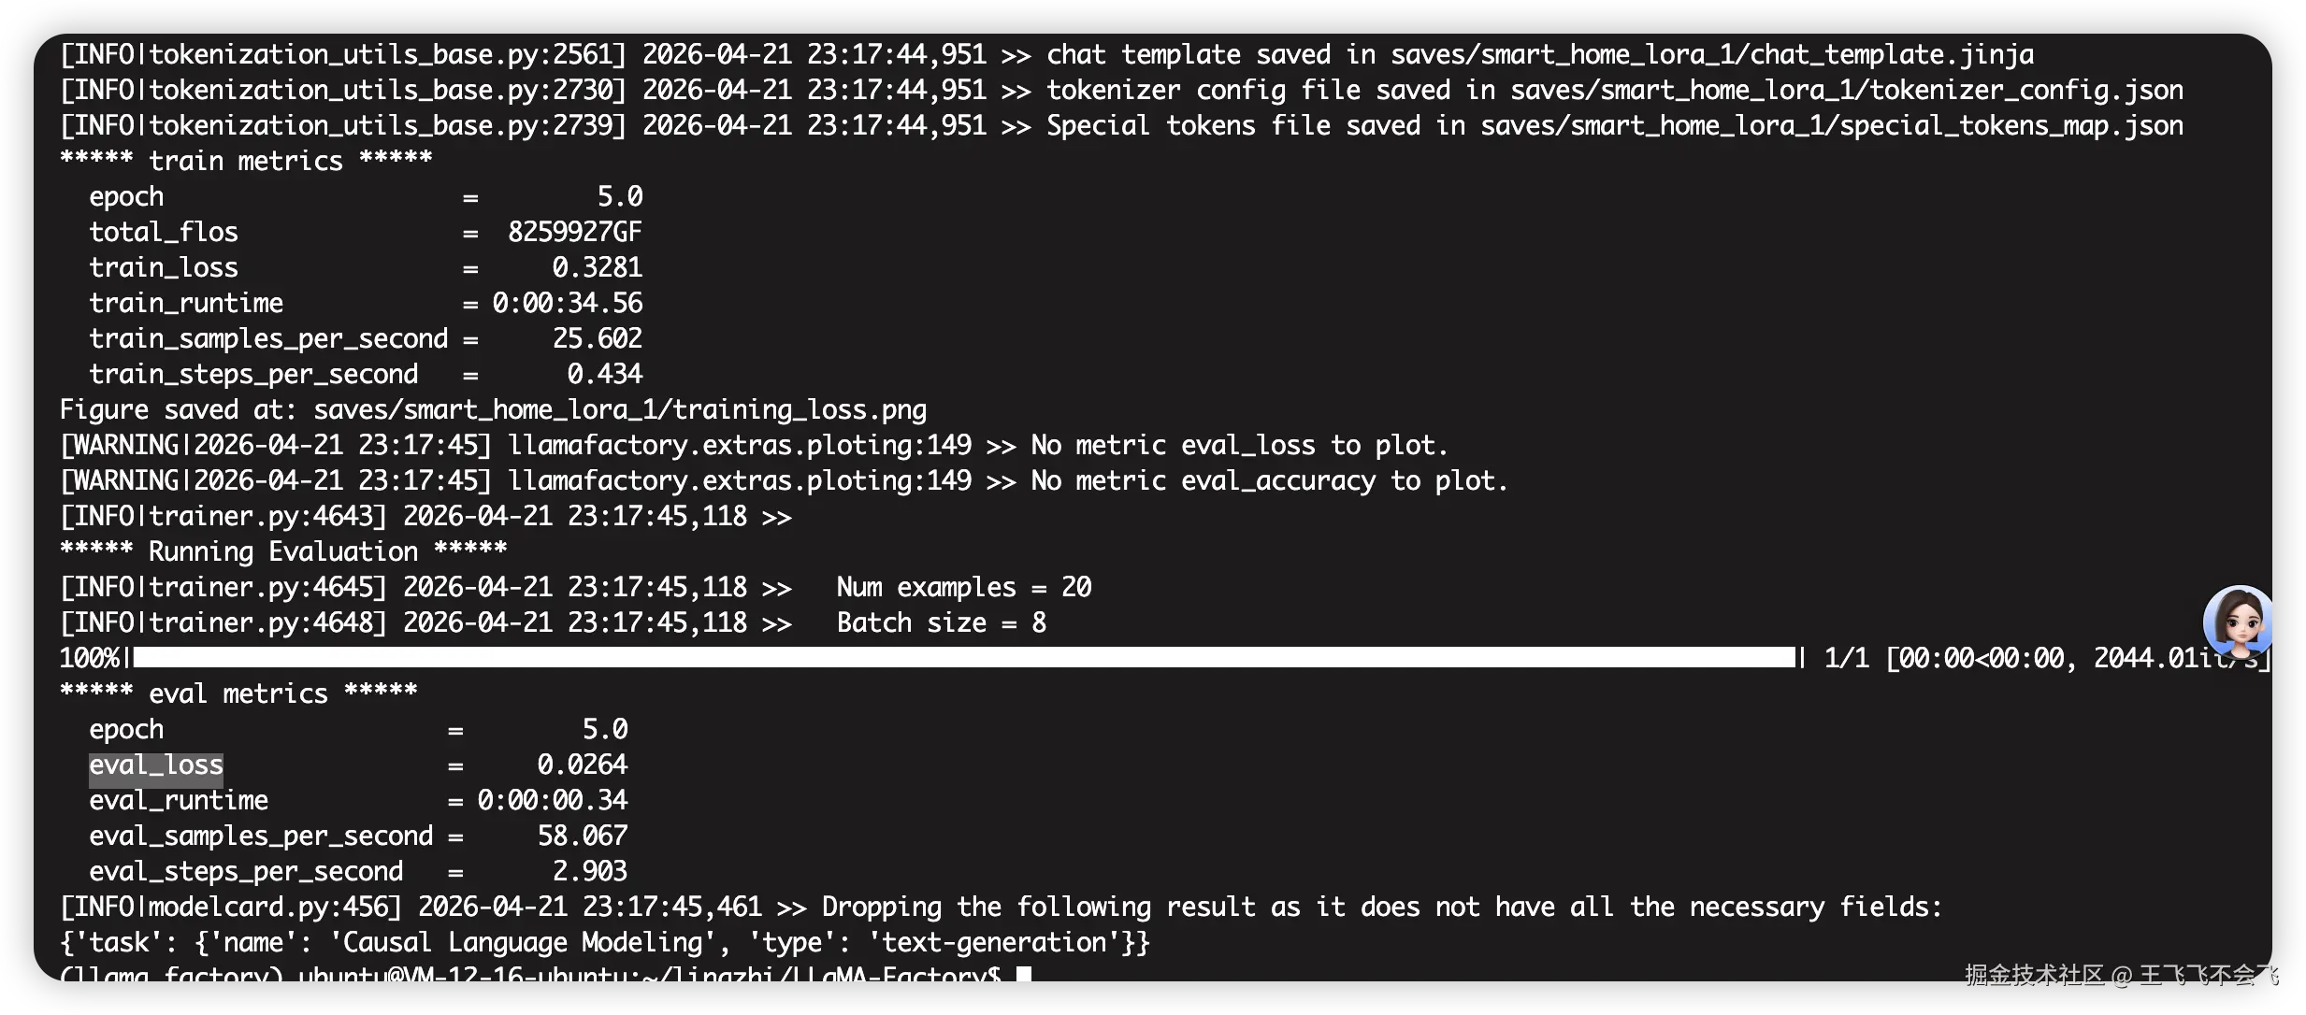This screenshot has height=1015, width=2306.
Task: Click the 'Num examples = 20' line
Action: [963, 588]
